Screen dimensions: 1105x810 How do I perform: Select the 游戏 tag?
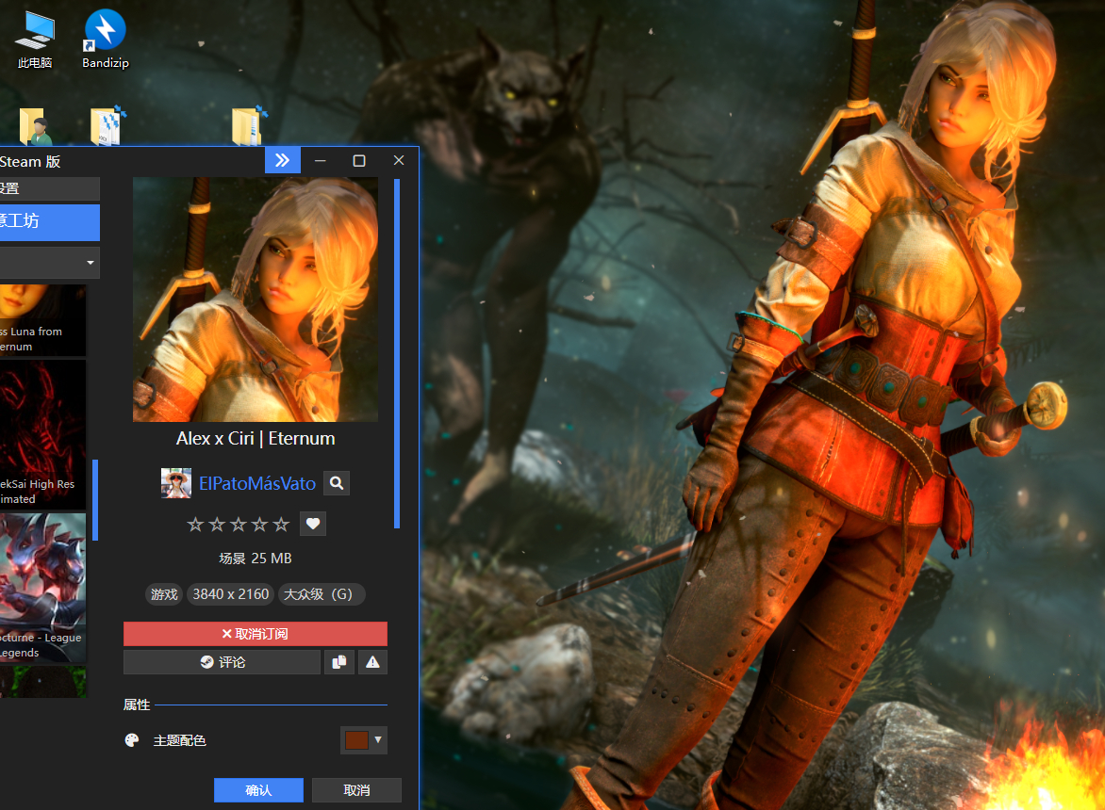164,594
